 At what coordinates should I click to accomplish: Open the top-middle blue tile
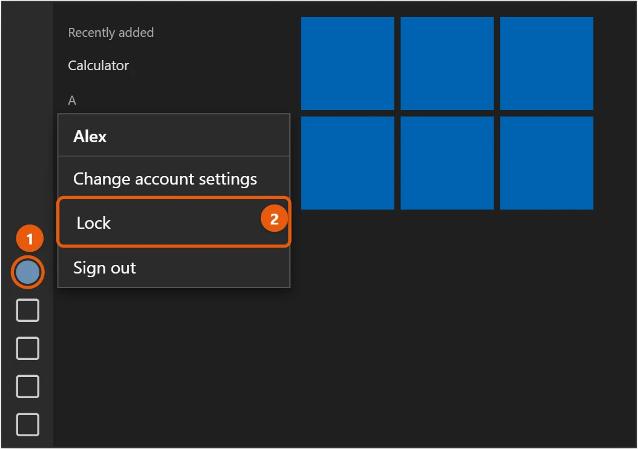(x=447, y=64)
